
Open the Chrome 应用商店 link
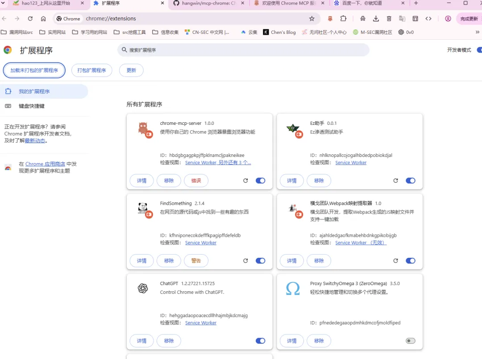point(45,164)
